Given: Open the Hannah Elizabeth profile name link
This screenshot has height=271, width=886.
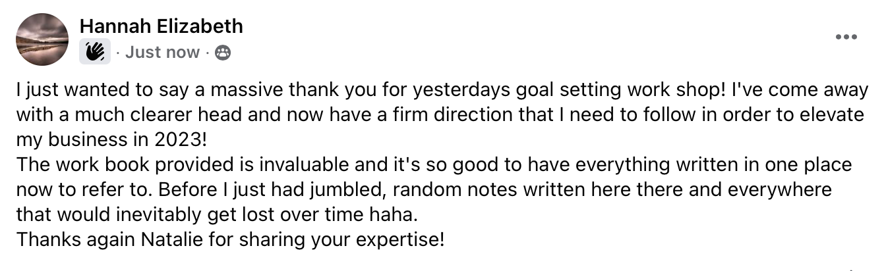Looking at the screenshot, I should pos(161,26).
